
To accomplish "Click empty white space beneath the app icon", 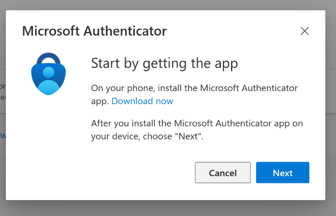I will (49, 138).
